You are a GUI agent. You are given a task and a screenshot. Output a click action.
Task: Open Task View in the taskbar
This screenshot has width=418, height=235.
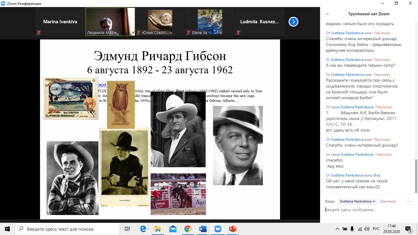(x=127, y=229)
